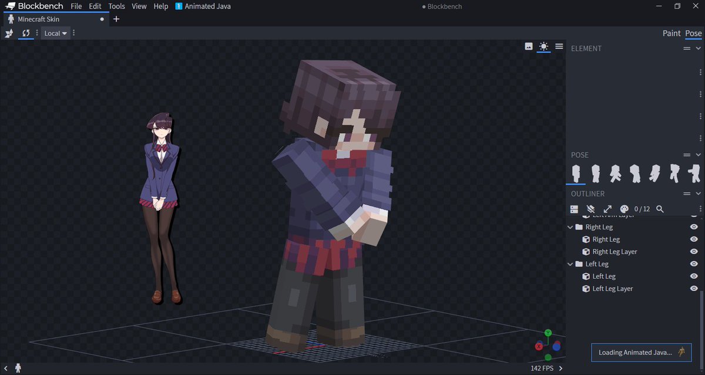705x375 pixels.
Task: Open three-dot menu after Local dropdown
Action: click(x=73, y=33)
